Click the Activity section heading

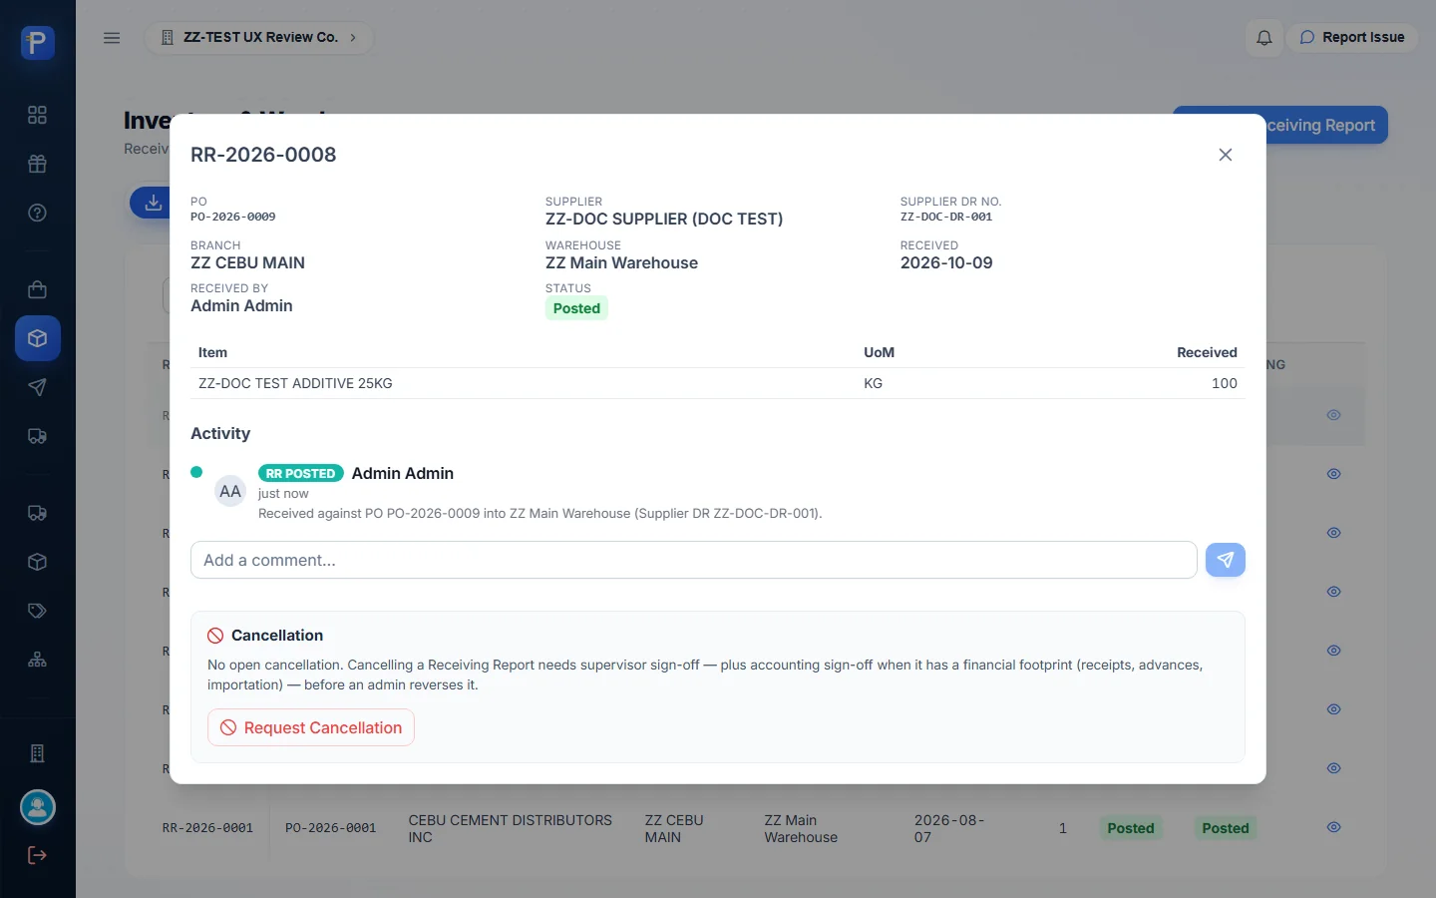coord(220,433)
